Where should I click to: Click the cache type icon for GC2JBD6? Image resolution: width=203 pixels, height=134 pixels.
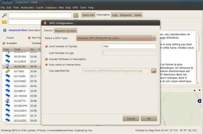8,61
